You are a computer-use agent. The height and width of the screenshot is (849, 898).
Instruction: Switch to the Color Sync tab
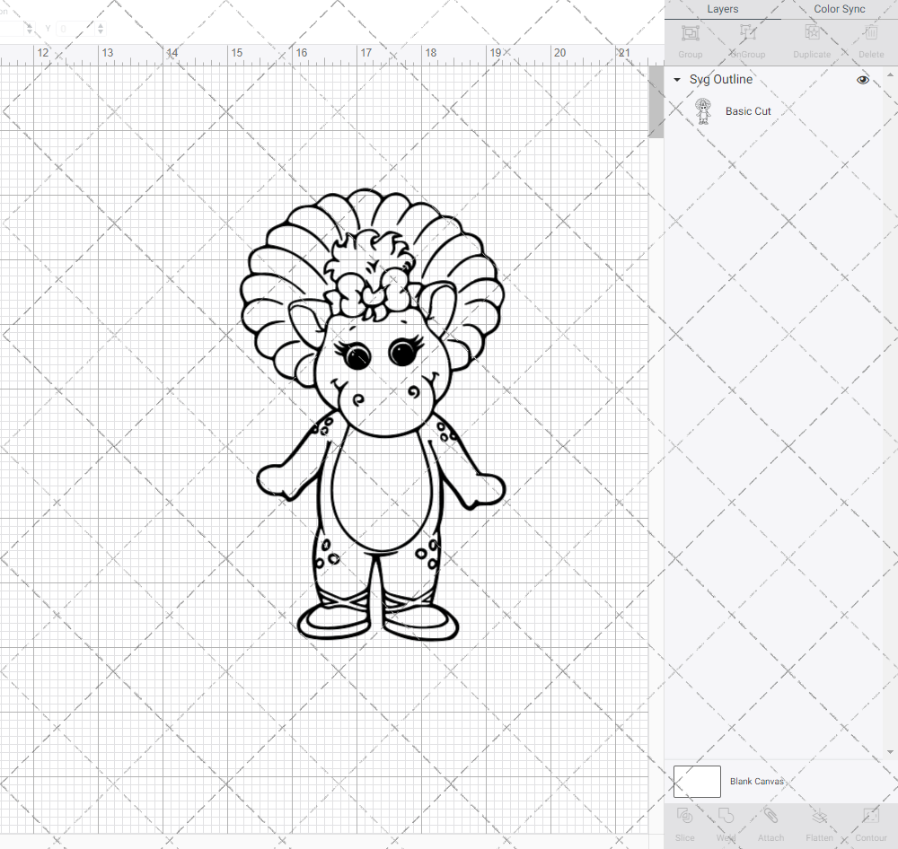[x=839, y=9]
